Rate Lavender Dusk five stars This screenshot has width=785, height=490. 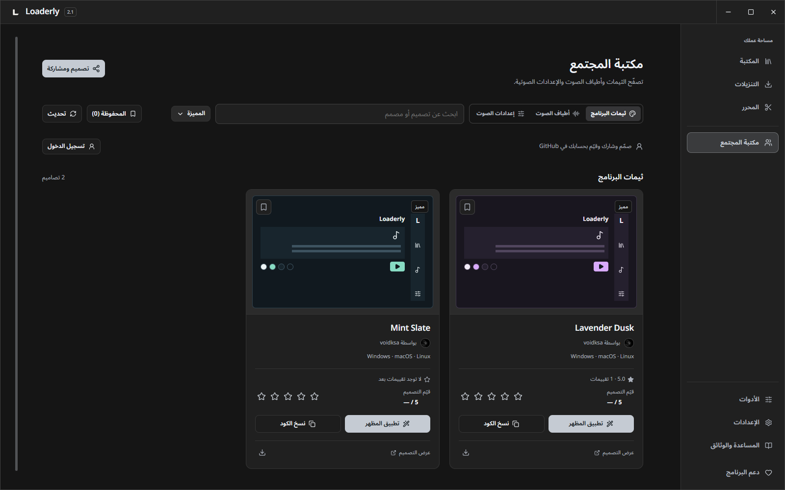point(465,396)
